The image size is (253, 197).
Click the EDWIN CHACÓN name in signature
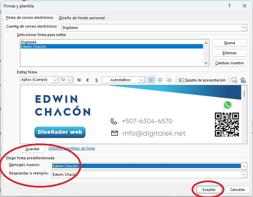pyautogui.click(x=62, y=105)
